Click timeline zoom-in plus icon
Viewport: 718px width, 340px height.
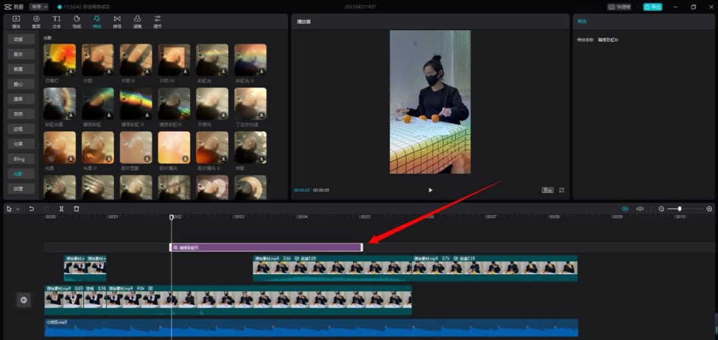709,209
